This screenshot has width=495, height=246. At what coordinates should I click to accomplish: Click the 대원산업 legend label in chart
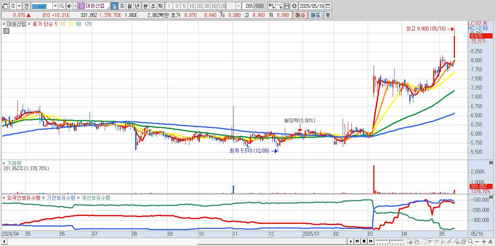16,24
